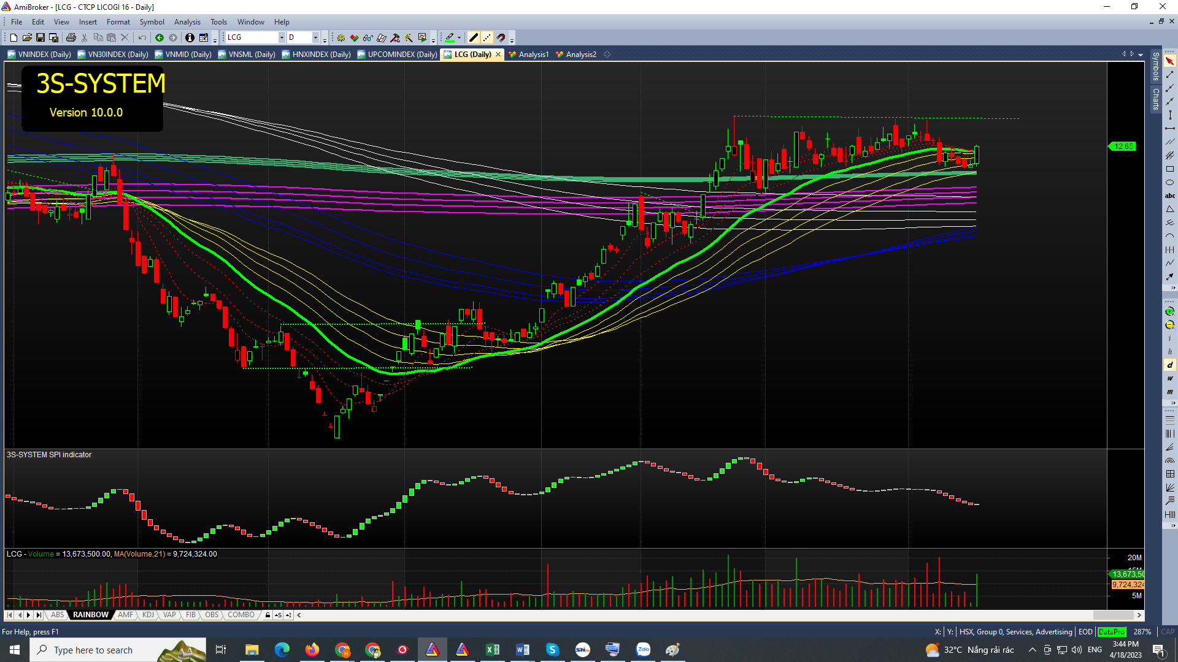Open the LCG symbol dropdown
Viewport: 1178px width, 662px height.
tap(282, 37)
